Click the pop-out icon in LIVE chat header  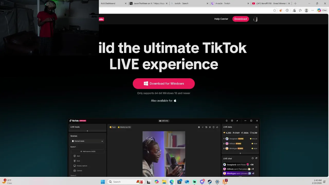tap(256, 158)
